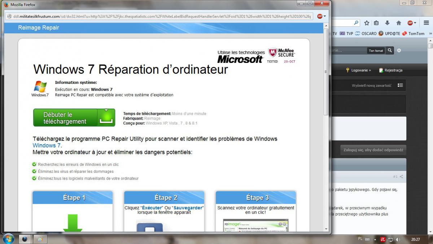Open the Windows 7 blue link text
The image size is (433, 244).
[47, 145]
